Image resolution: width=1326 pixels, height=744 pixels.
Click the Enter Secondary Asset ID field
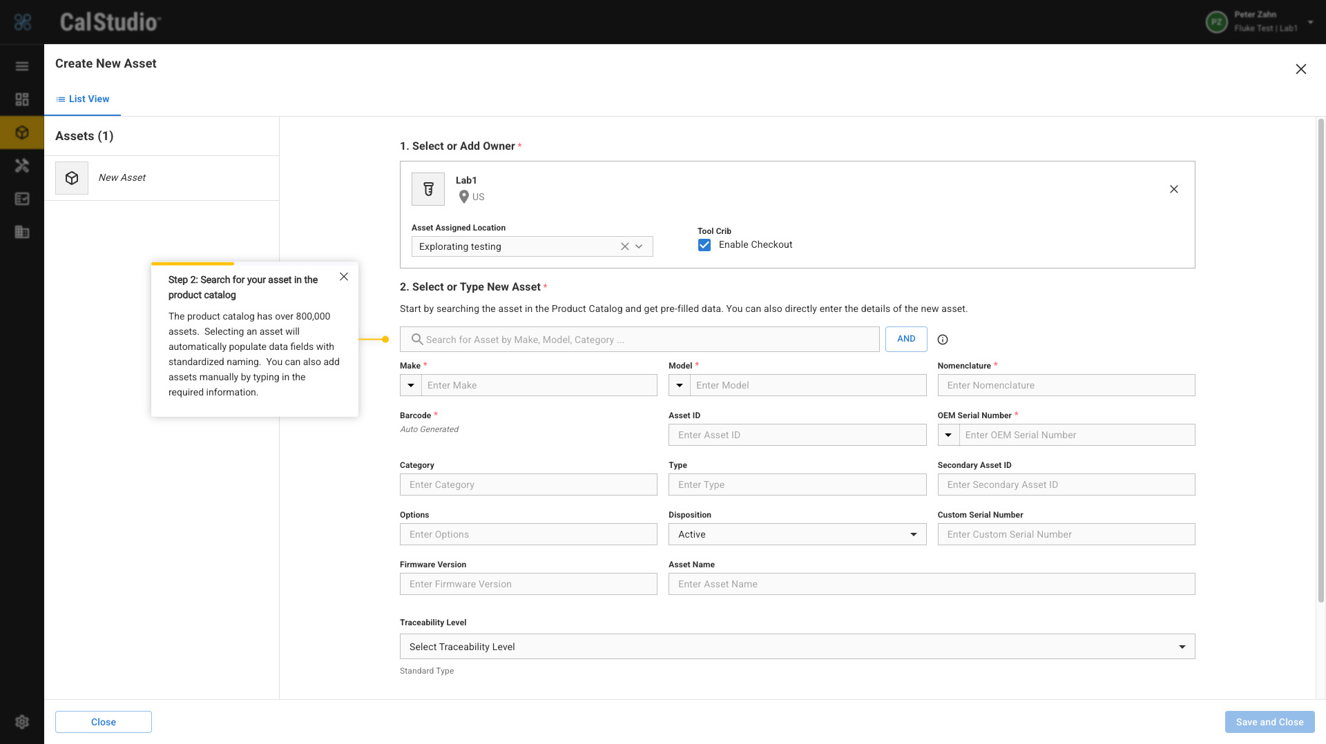click(x=1066, y=484)
